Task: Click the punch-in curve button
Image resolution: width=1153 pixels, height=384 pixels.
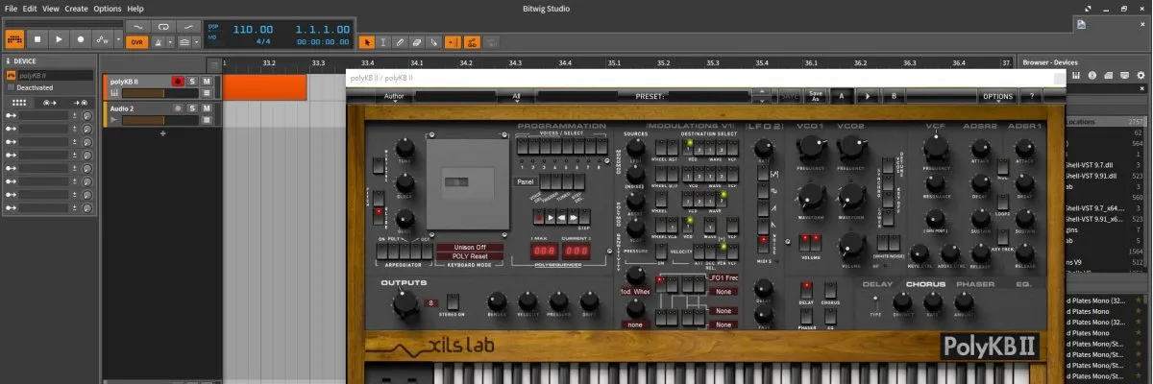Action: 138,27
